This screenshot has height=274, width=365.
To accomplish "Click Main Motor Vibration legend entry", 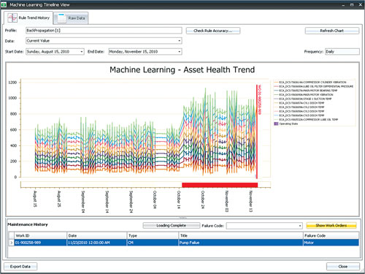I will tap(304, 95).
